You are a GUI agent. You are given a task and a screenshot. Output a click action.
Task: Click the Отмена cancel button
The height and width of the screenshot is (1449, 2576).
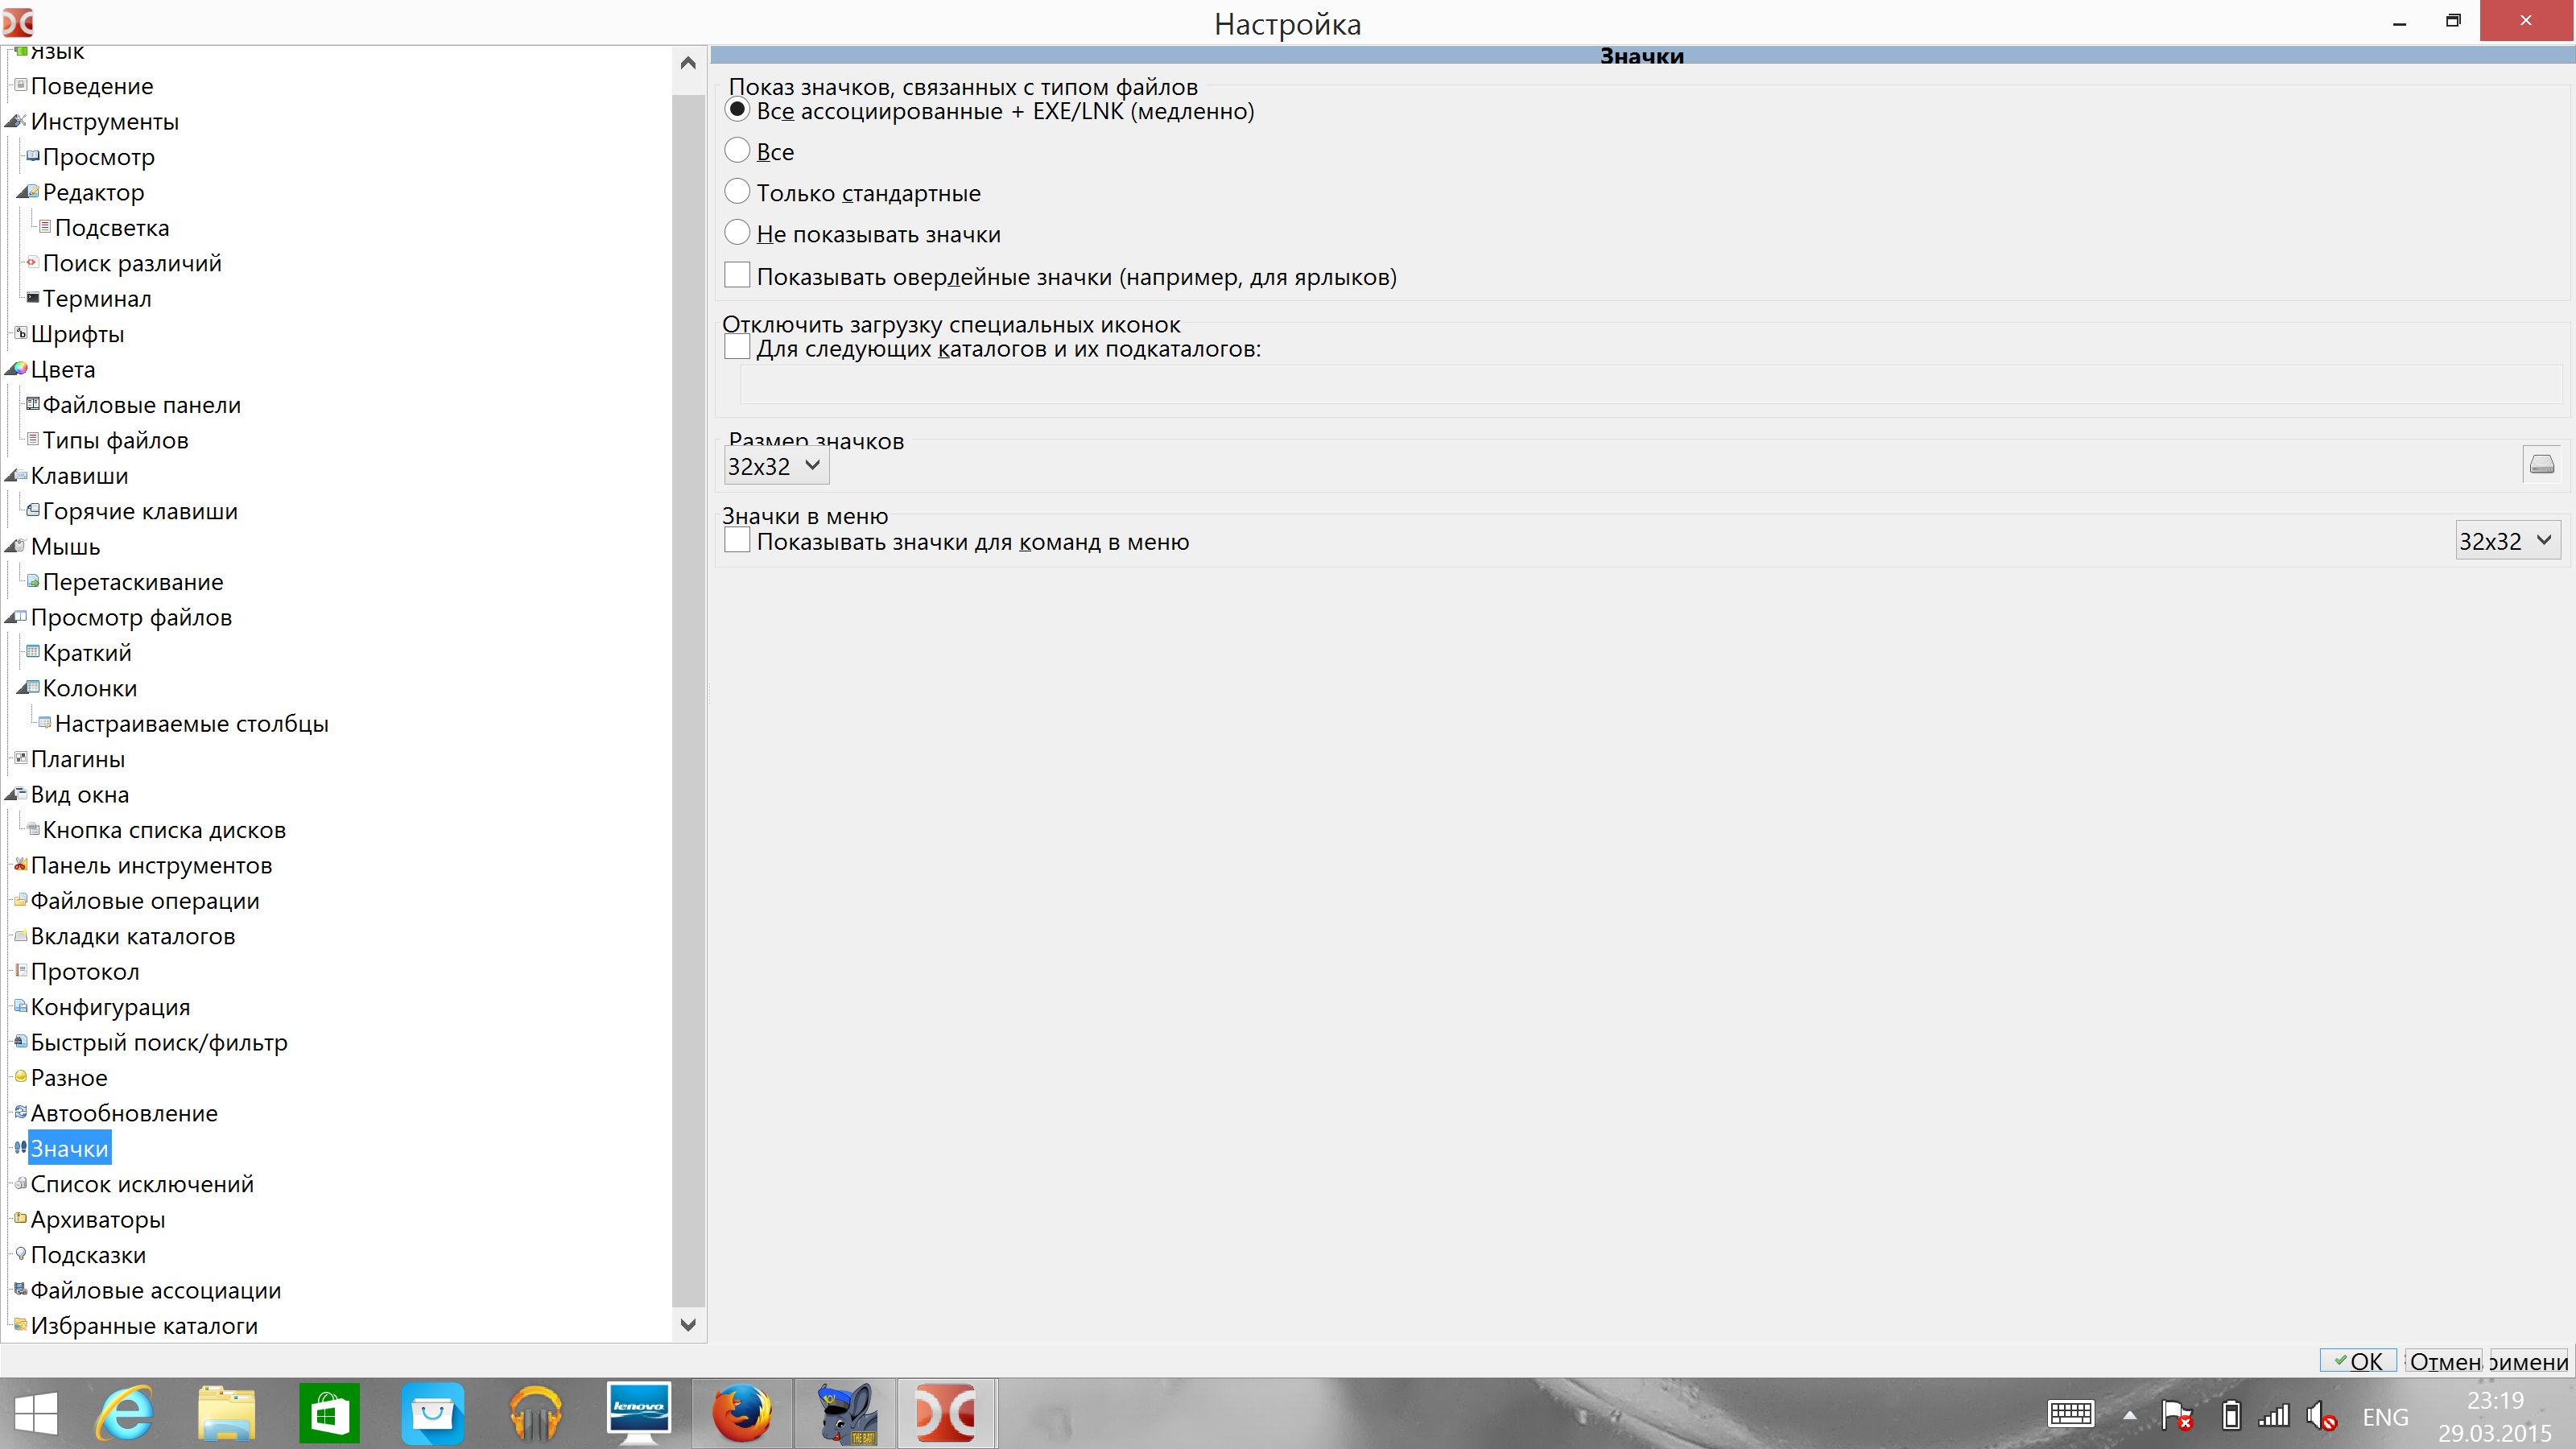coord(2444,1361)
